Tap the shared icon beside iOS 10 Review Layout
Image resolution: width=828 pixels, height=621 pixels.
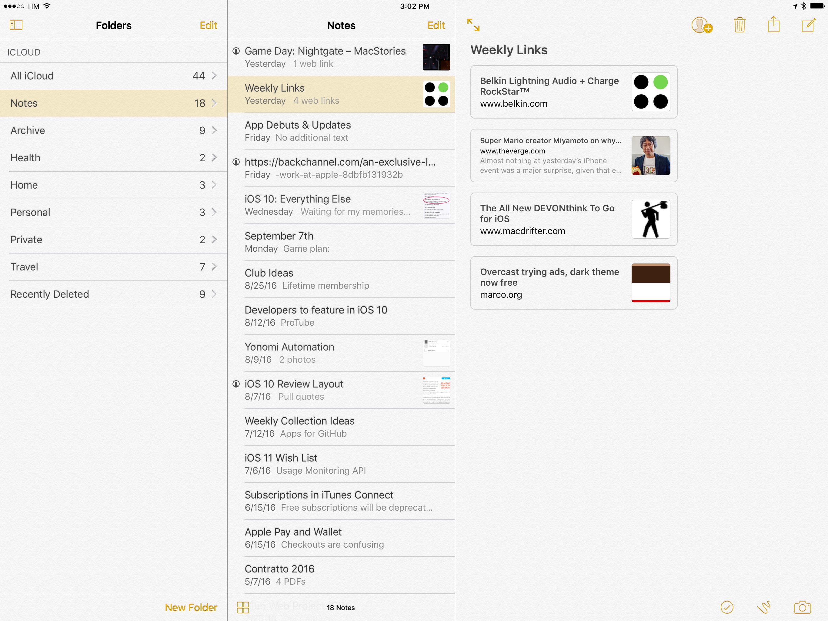pyautogui.click(x=236, y=384)
